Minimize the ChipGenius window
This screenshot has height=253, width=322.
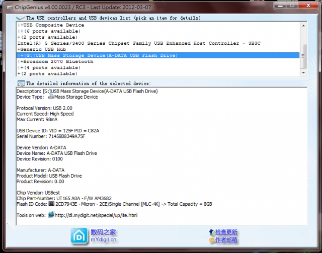pos(280,6)
